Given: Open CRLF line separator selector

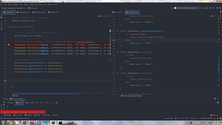Looking at the screenshot, I should (182, 118).
